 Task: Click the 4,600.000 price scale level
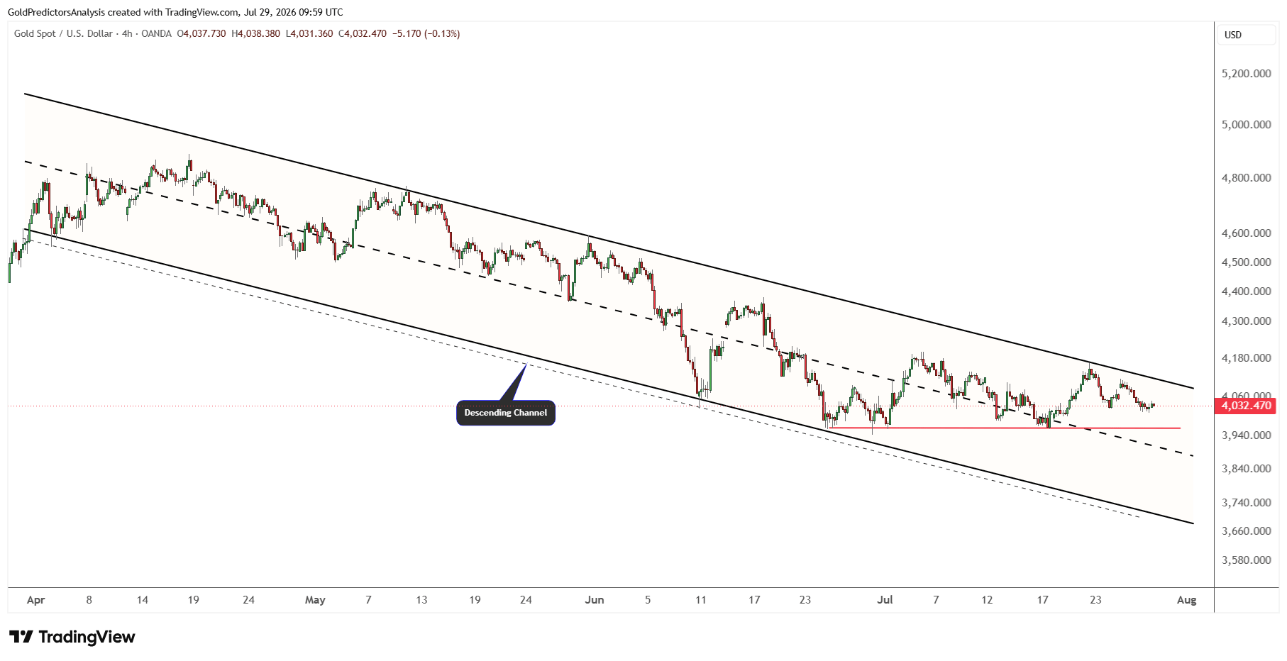[1246, 233]
